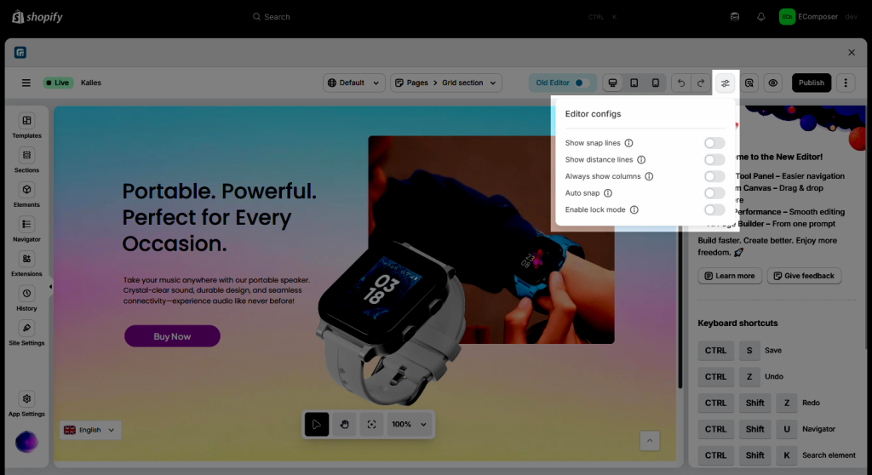Open the Pages Grid section breadcrumb
This screenshot has height=475, width=872.
coord(446,83)
